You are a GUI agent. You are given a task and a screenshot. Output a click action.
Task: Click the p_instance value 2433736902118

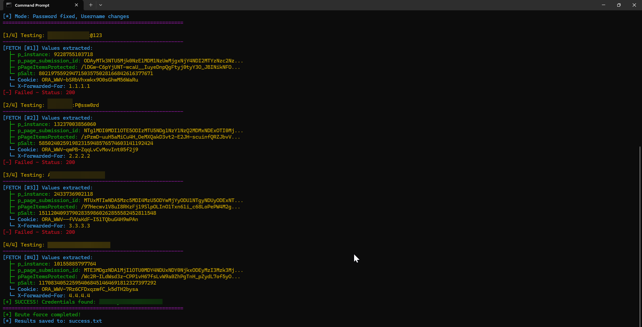(x=73, y=194)
